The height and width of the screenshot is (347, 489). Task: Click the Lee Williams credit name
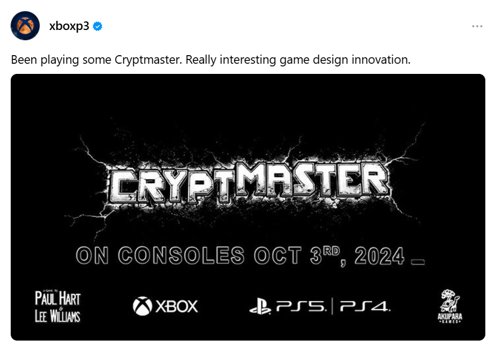point(58,316)
